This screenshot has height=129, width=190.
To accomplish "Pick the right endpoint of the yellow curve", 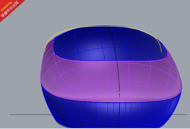I will [161, 52].
